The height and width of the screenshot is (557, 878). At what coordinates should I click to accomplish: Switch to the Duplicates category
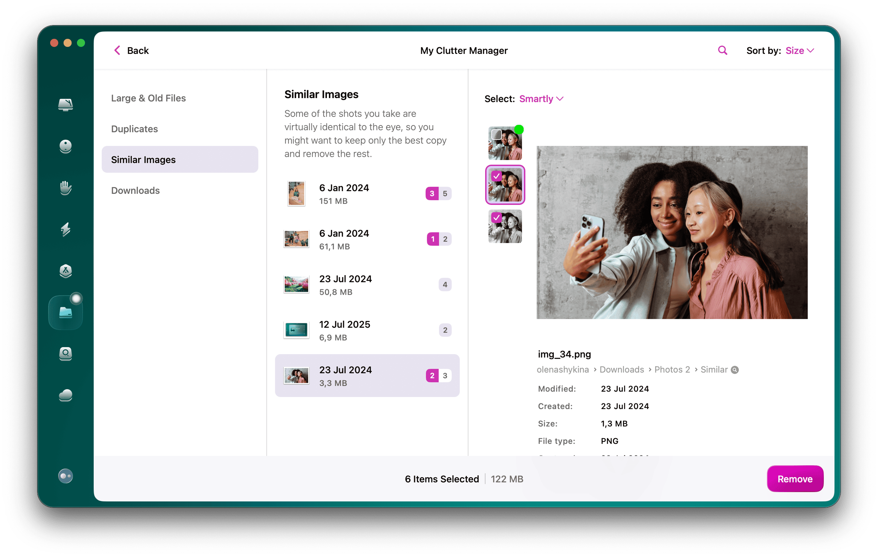[135, 129]
